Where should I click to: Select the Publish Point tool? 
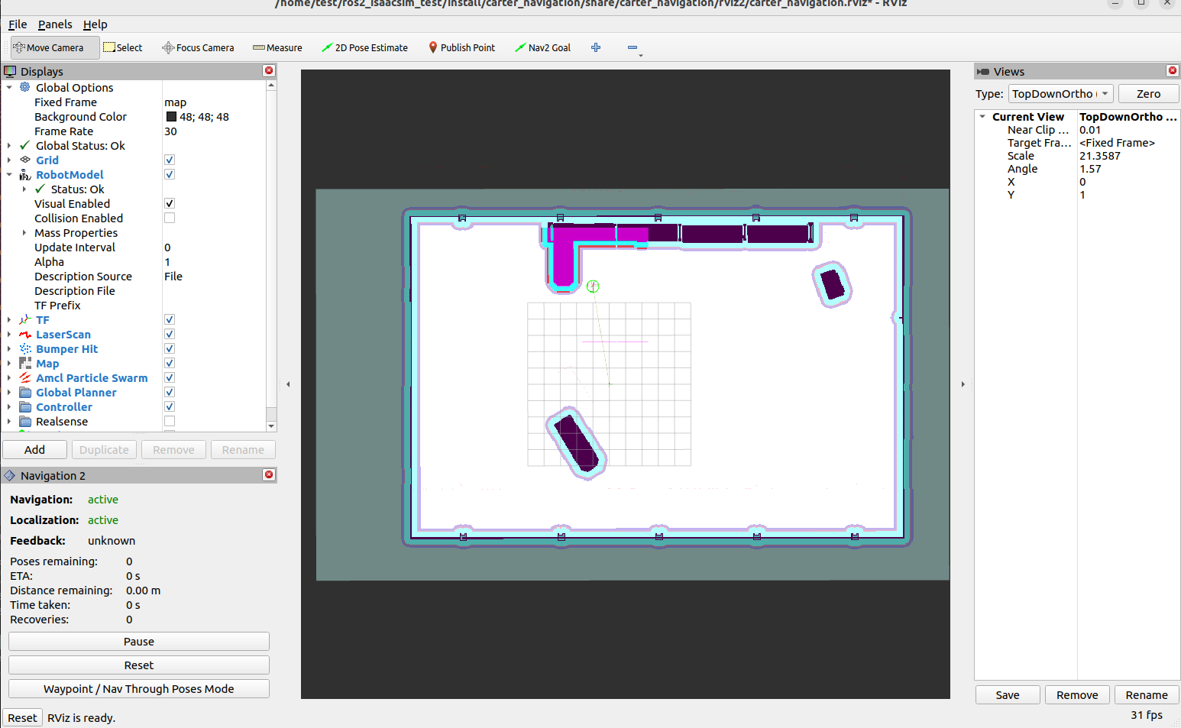[461, 47]
